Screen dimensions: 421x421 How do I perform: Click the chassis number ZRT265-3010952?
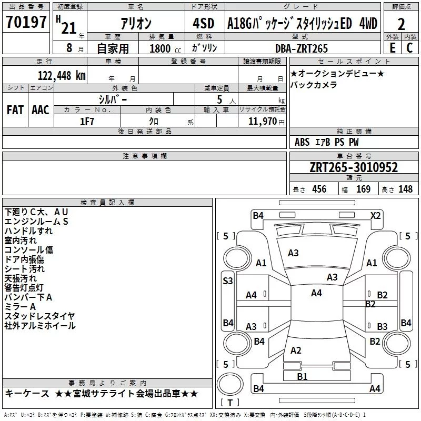tap(354, 167)
